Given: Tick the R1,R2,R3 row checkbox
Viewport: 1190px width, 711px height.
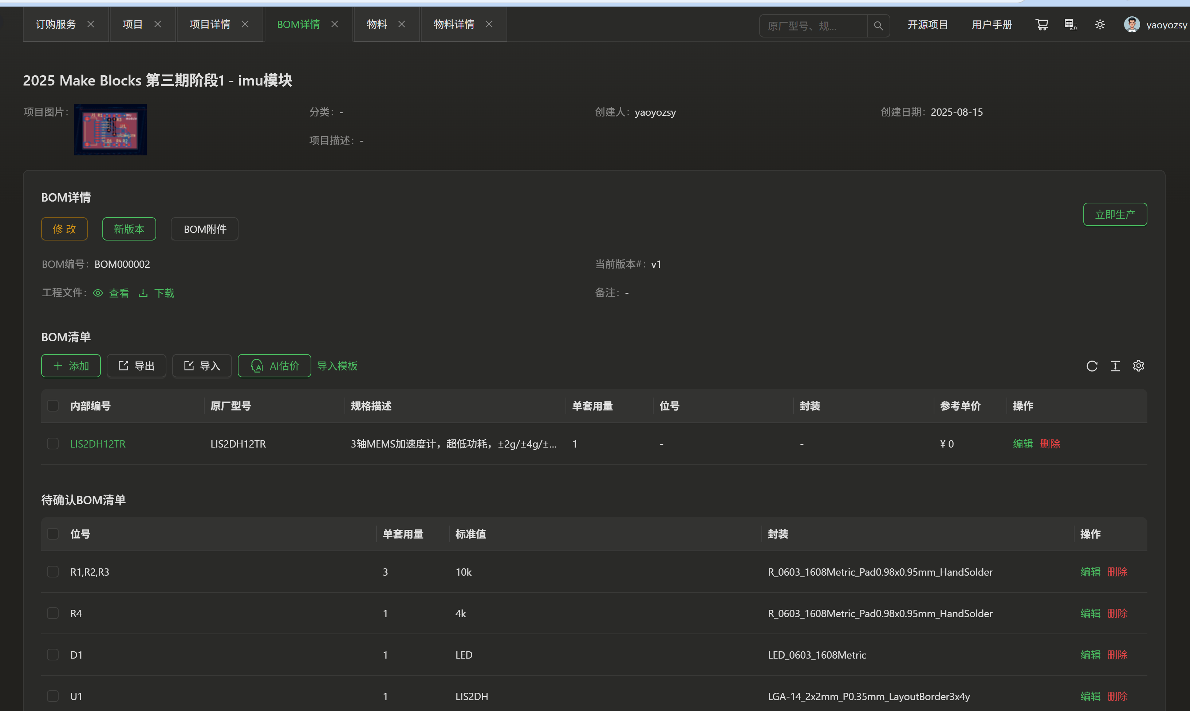Looking at the screenshot, I should (53, 572).
